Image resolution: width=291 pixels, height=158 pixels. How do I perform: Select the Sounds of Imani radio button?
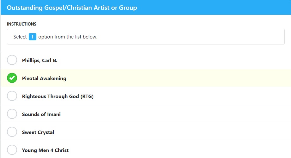(x=12, y=114)
